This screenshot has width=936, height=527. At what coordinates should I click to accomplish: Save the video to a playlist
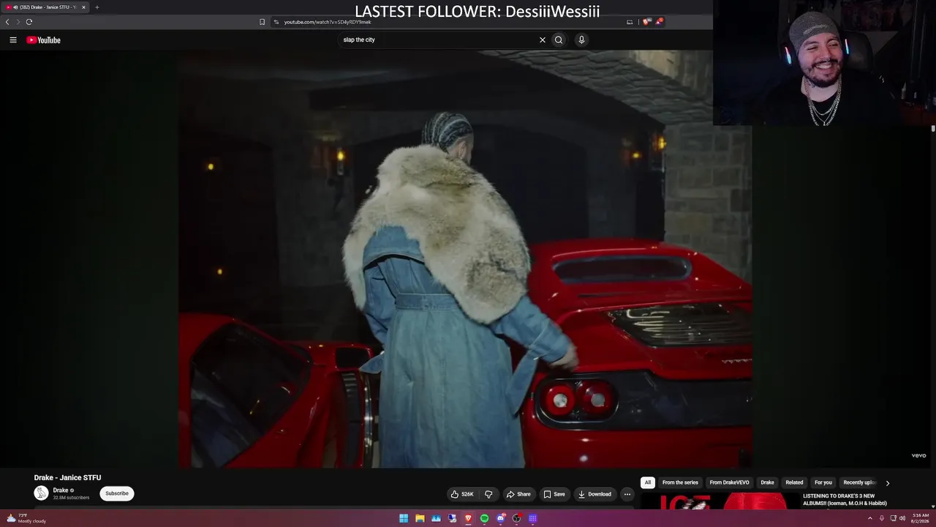(554, 494)
